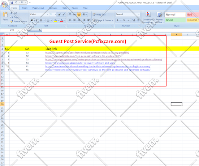Expand Merge & Center dropdown arrow
The height and width of the screenshot is (166, 199).
pyautogui.click(x=112, y=20)
